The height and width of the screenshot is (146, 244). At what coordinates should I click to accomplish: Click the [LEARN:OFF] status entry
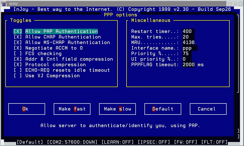(117, 142)
